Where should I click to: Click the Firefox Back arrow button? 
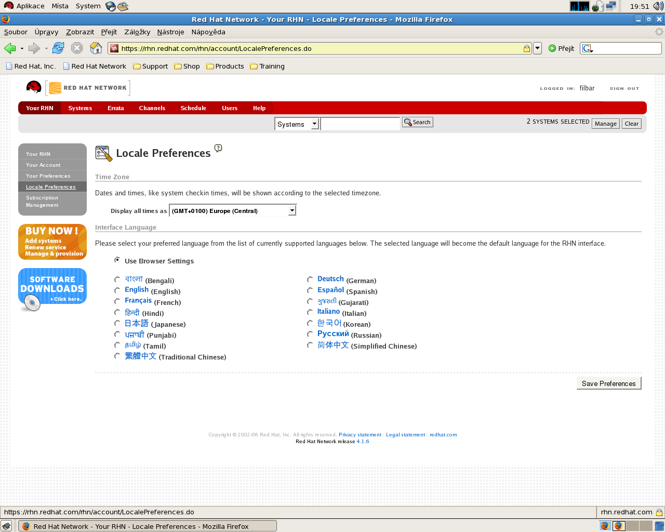10,48
